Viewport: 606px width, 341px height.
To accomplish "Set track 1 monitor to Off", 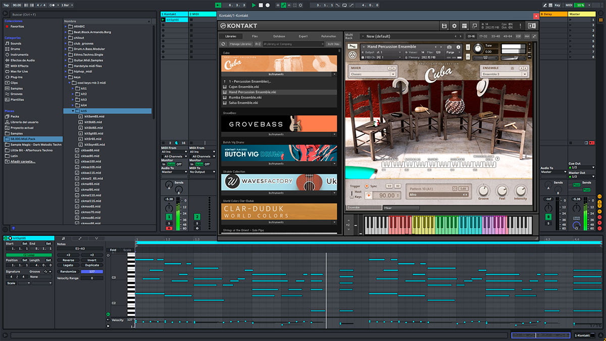I will [x=179, y=164].
